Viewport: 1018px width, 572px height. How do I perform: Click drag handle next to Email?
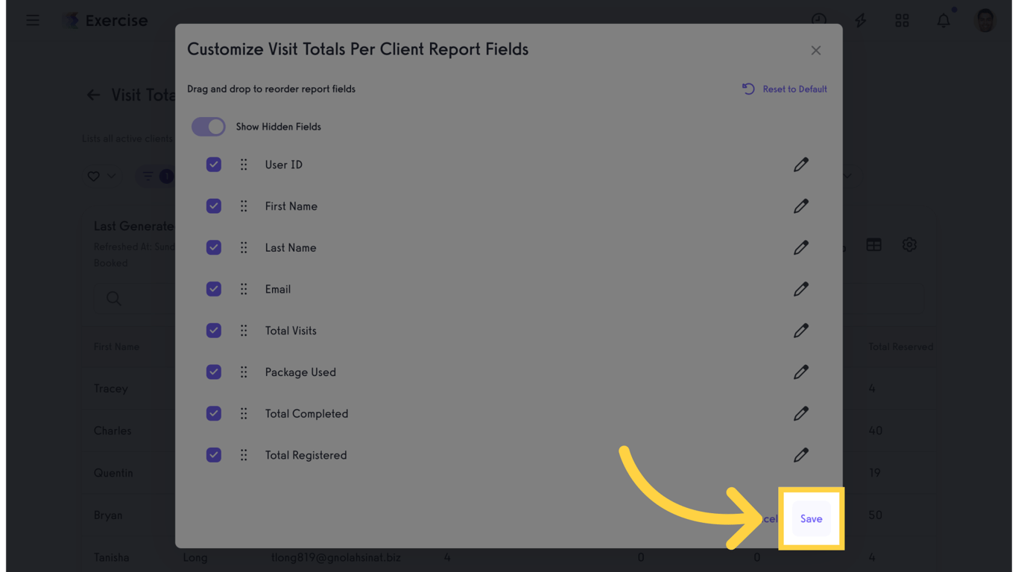click(x=244, y=289)
